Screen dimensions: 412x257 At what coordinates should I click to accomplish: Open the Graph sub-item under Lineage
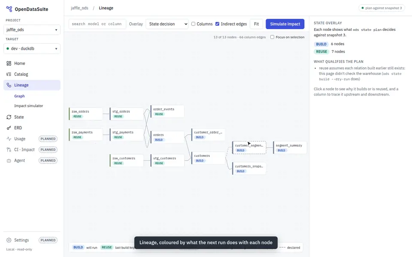click(19, 96)
